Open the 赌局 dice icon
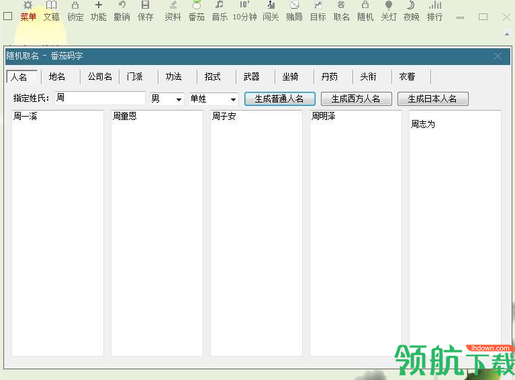The image size is (515, 380). (294, 11)
